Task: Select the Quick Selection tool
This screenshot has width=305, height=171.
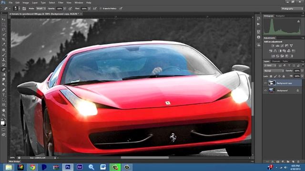Action: coord(3,35)
